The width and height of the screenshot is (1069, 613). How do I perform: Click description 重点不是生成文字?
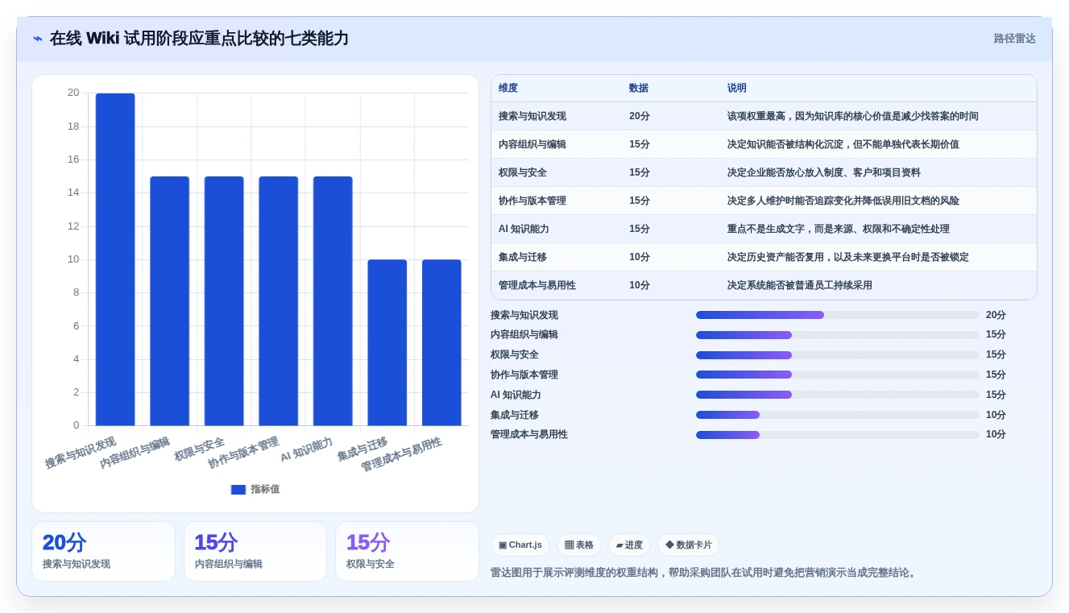839,229
